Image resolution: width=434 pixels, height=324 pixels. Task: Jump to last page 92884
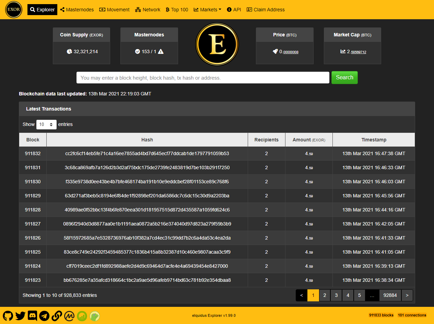[390, 295]
